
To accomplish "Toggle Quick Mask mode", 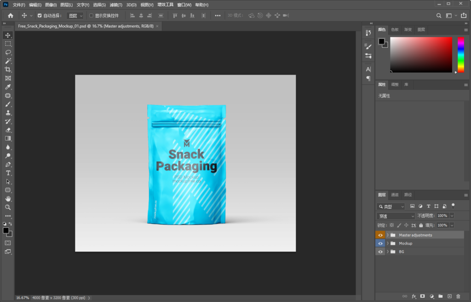I will pos(8,243).
